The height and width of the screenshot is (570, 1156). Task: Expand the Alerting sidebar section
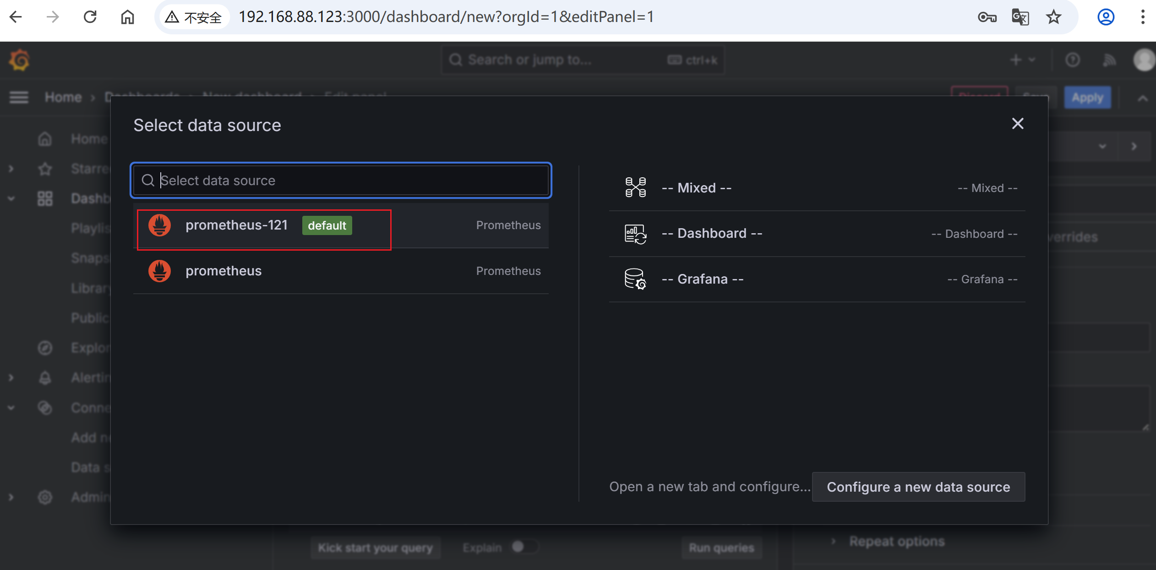coord(11,378)
